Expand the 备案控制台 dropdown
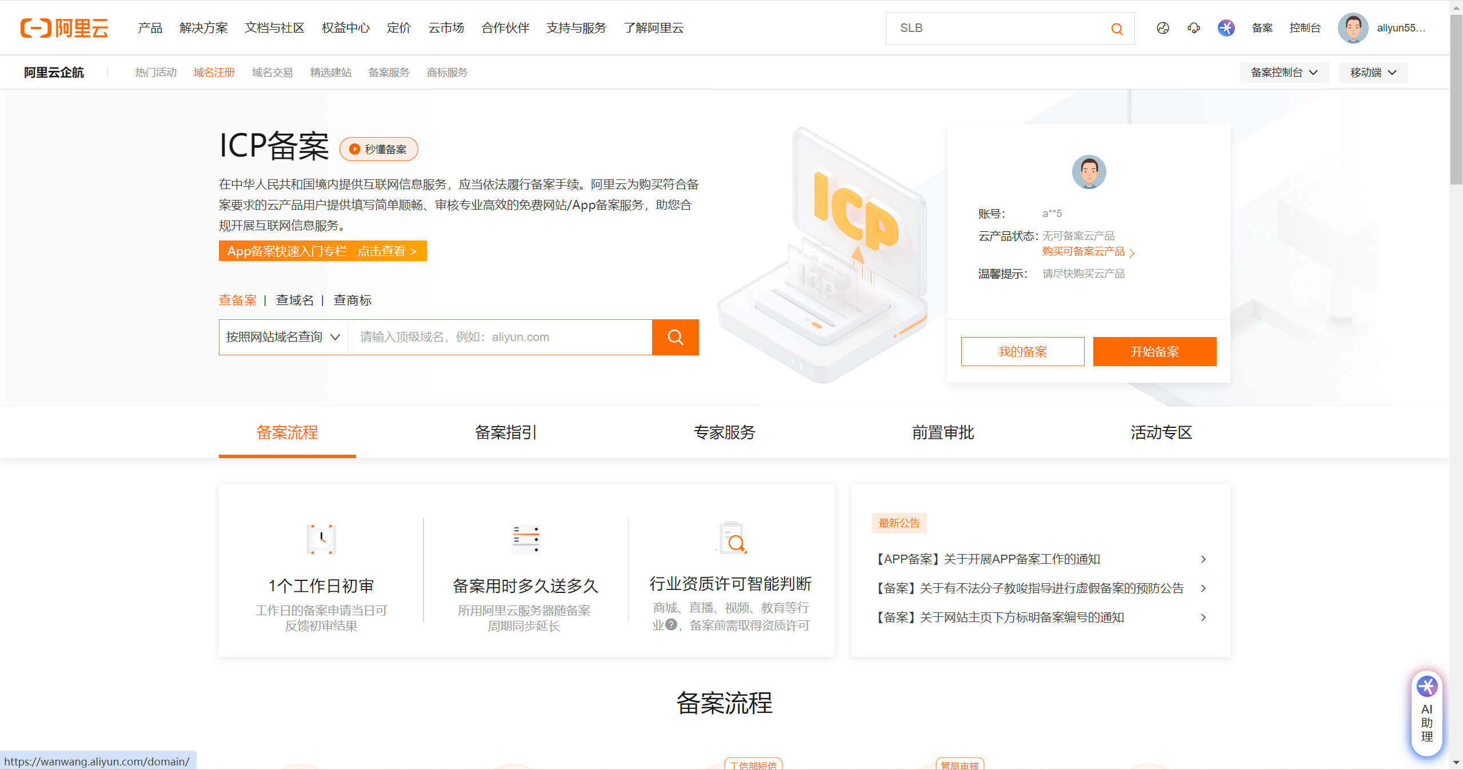Viewport: 1463px width, 770px height. 1284,73
